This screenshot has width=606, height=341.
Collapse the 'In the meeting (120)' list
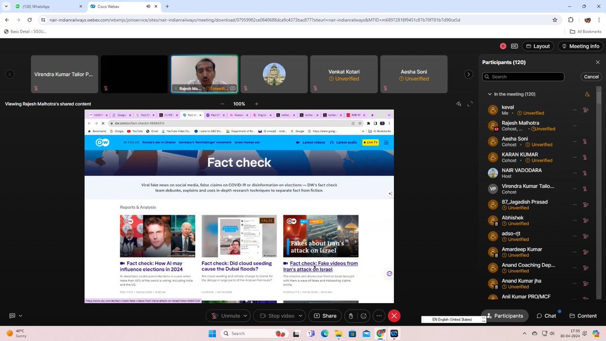coord(489,94)
